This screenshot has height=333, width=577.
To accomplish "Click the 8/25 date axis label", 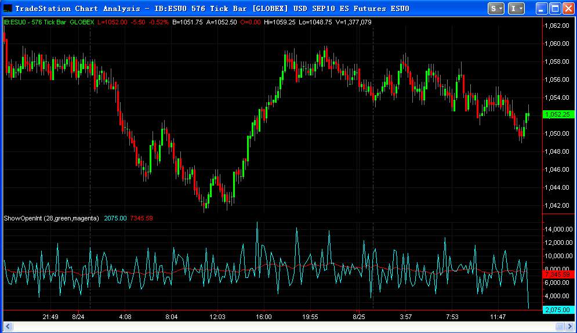I will click(x=359, y=317).
